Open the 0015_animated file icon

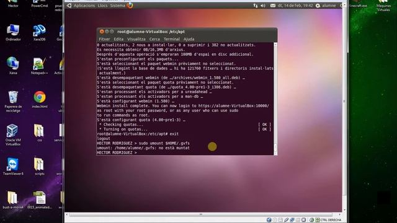tap(40, 199)
